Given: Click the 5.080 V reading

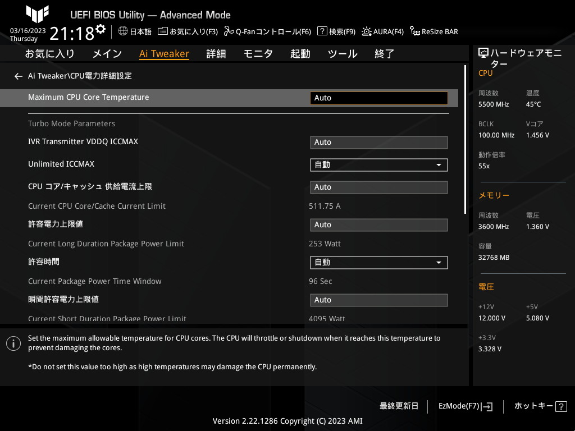Looking at the screenshot, I should coord(537,318).
